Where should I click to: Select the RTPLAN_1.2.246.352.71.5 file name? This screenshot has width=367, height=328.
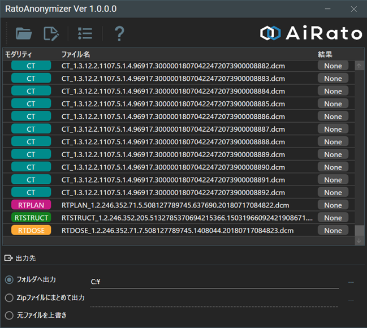[x=175, y=205]
